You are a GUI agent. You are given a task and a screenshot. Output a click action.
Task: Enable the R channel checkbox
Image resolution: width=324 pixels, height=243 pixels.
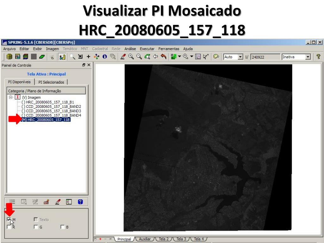pos(9,227)
